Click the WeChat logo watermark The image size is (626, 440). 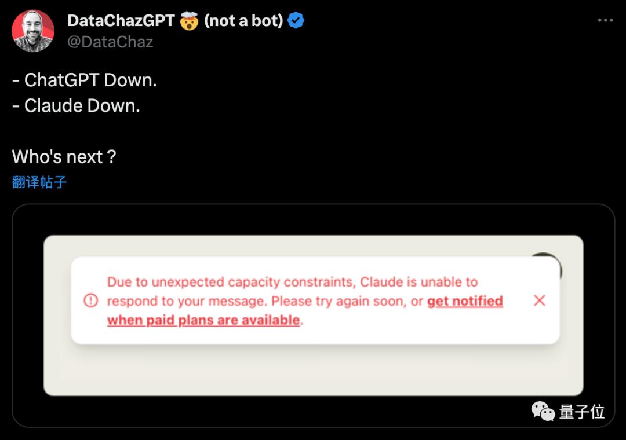point(543,411)
